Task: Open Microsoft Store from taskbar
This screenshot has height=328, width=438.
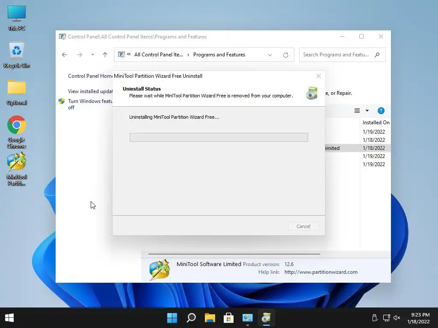Action: coord(228,318)
